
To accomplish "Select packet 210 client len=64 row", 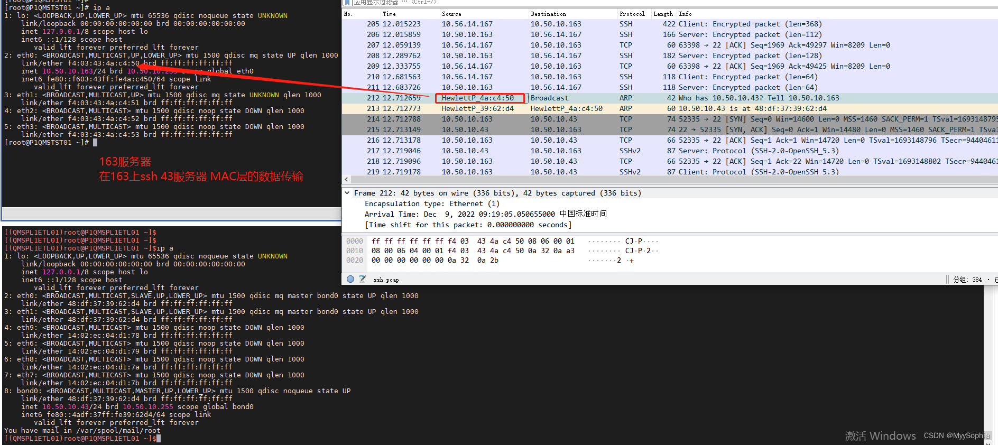I will tap(670, 77).
